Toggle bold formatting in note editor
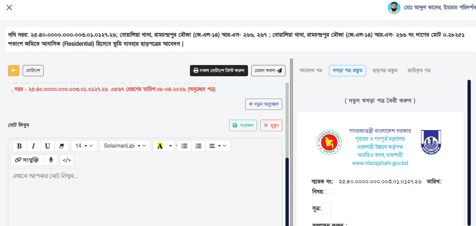 19,146
